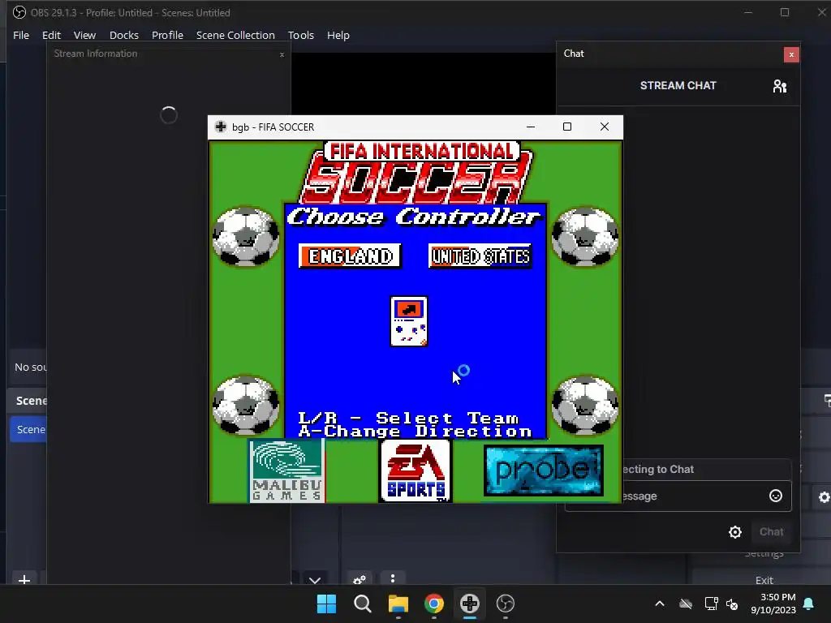The image size is (831, 623).
Task: Open the three-dot mixer menu
Action: click(x=393, y=578)
